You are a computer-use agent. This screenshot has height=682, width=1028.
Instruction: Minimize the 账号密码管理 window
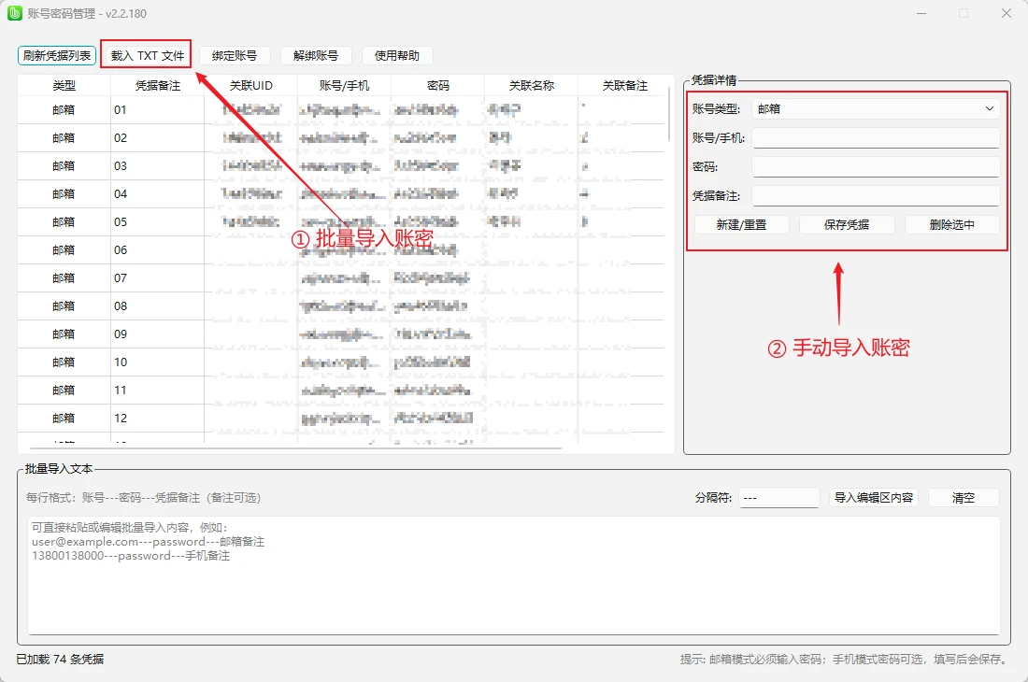tap(921, 13)
